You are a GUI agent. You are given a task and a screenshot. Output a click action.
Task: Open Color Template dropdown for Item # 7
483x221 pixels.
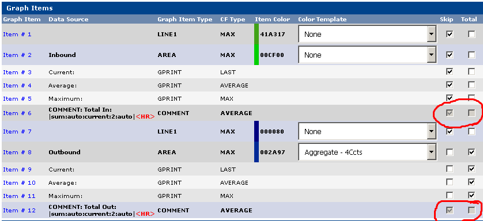coord(367,132)
